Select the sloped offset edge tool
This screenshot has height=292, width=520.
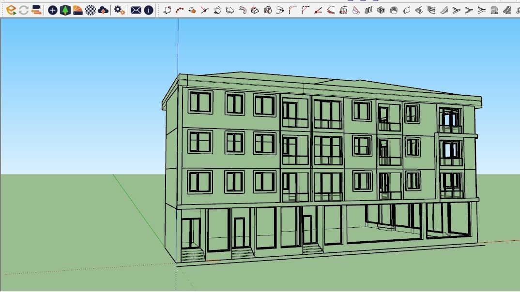point(330,11)
